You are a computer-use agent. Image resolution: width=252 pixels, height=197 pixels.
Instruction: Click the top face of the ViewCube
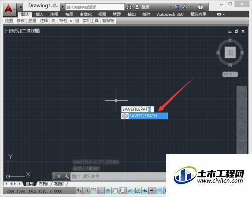tap(230, 53)
